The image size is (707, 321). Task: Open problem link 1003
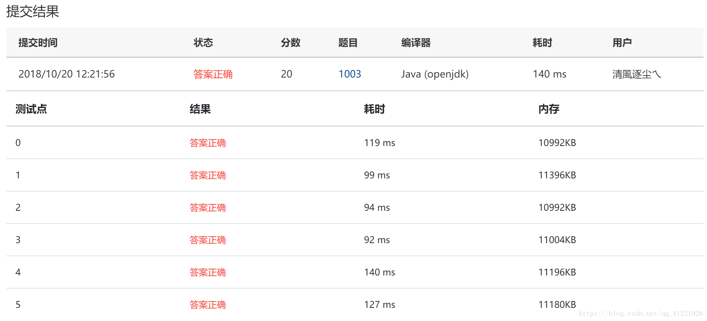tap(350, 74)
